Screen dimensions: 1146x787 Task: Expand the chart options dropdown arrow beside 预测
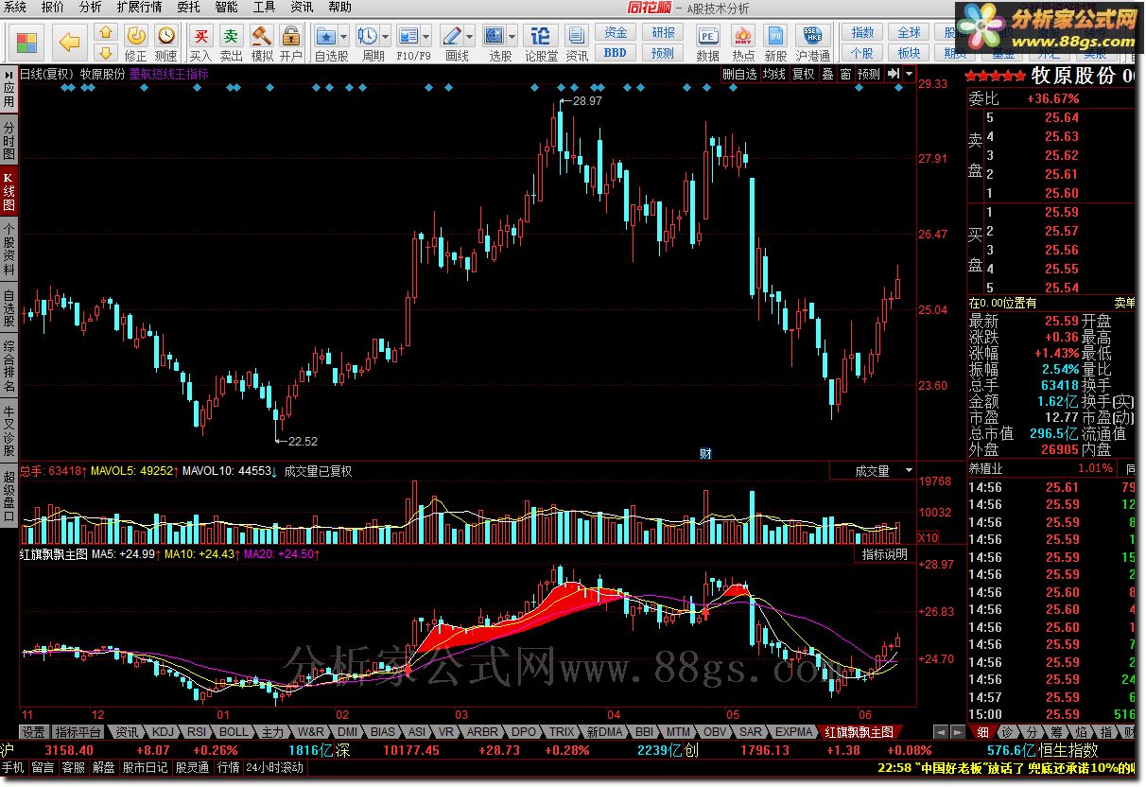coord(909,74)
